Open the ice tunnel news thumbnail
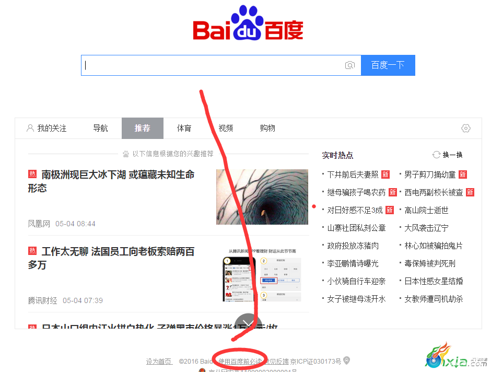This screenshot has width=491, height=372. click(262, 197)
